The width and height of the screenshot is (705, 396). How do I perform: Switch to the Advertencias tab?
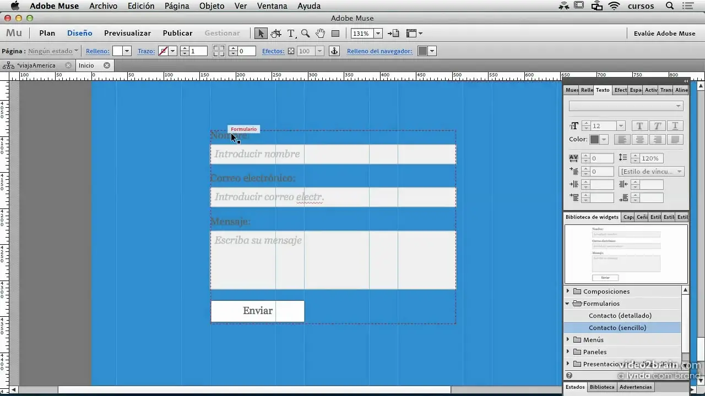coord(636,387)
